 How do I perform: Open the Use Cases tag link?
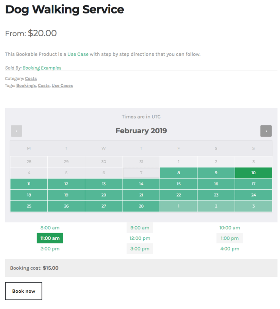point(62,86)
